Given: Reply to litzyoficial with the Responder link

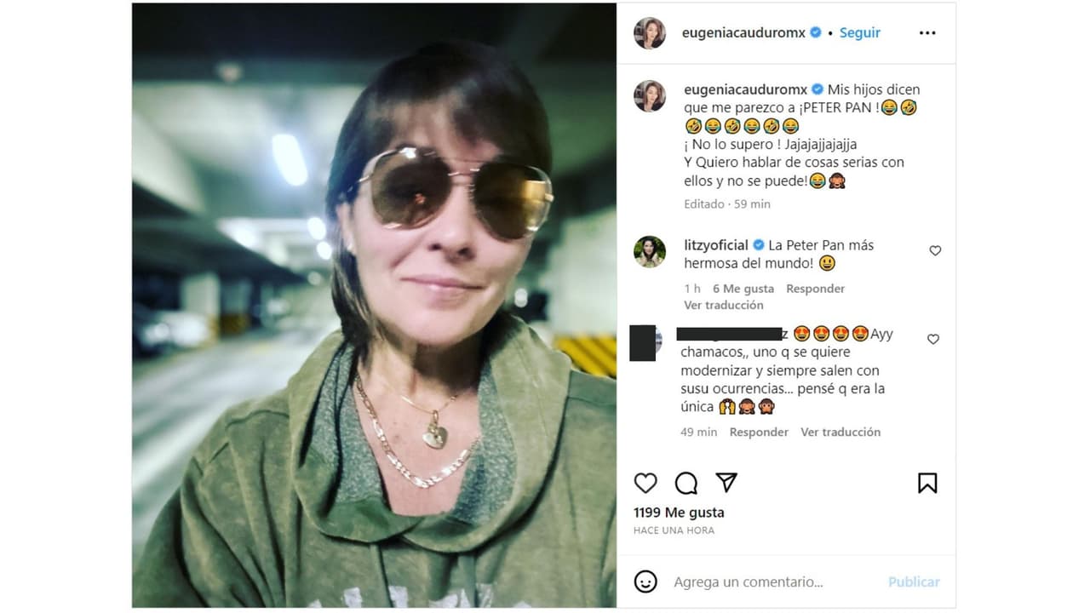Looking at the screenshot, I should click(815, 289).
